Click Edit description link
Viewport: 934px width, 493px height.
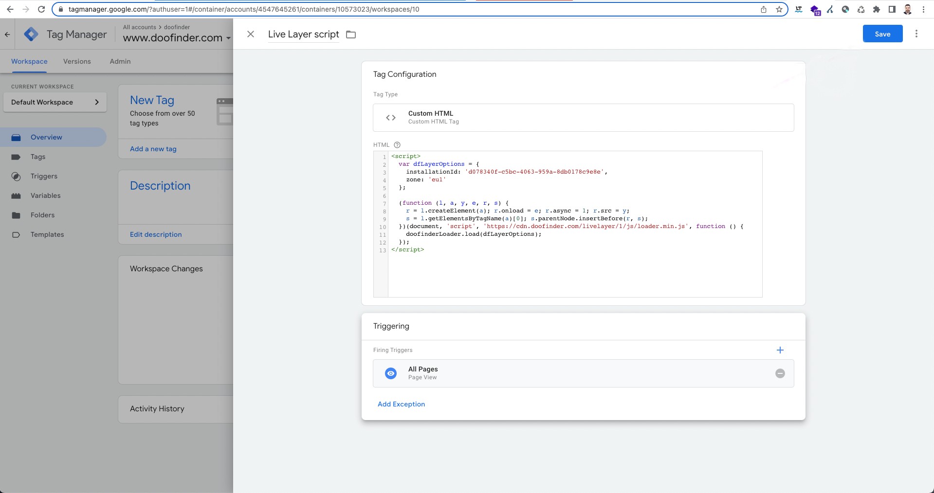coord(156,234)
